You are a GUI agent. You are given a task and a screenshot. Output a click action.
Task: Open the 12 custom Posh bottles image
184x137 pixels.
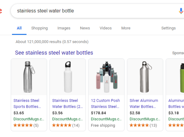click(106, 77)
